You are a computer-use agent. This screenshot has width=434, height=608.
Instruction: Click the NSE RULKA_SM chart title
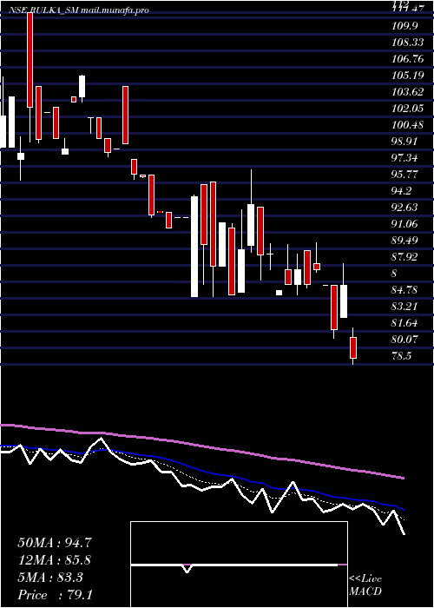pyautogui.click(x=79, y=10)
